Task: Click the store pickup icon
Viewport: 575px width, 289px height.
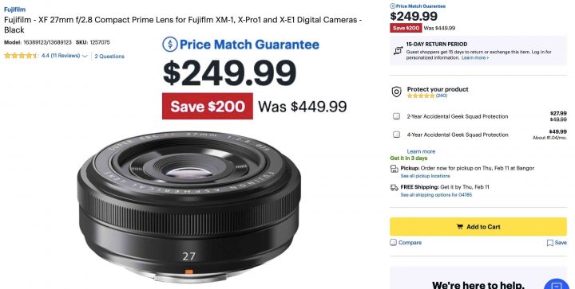Action: (x=395, y=169)
